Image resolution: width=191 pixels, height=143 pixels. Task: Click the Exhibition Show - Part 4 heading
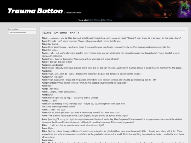(114, 33)
